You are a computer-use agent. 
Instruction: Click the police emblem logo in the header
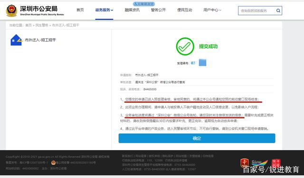pos(11,11)
